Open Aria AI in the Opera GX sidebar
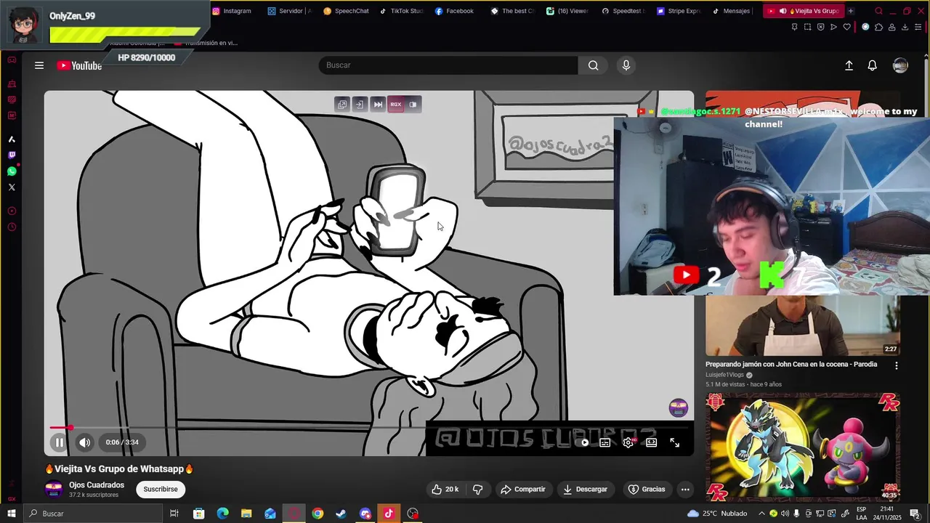 12,139
